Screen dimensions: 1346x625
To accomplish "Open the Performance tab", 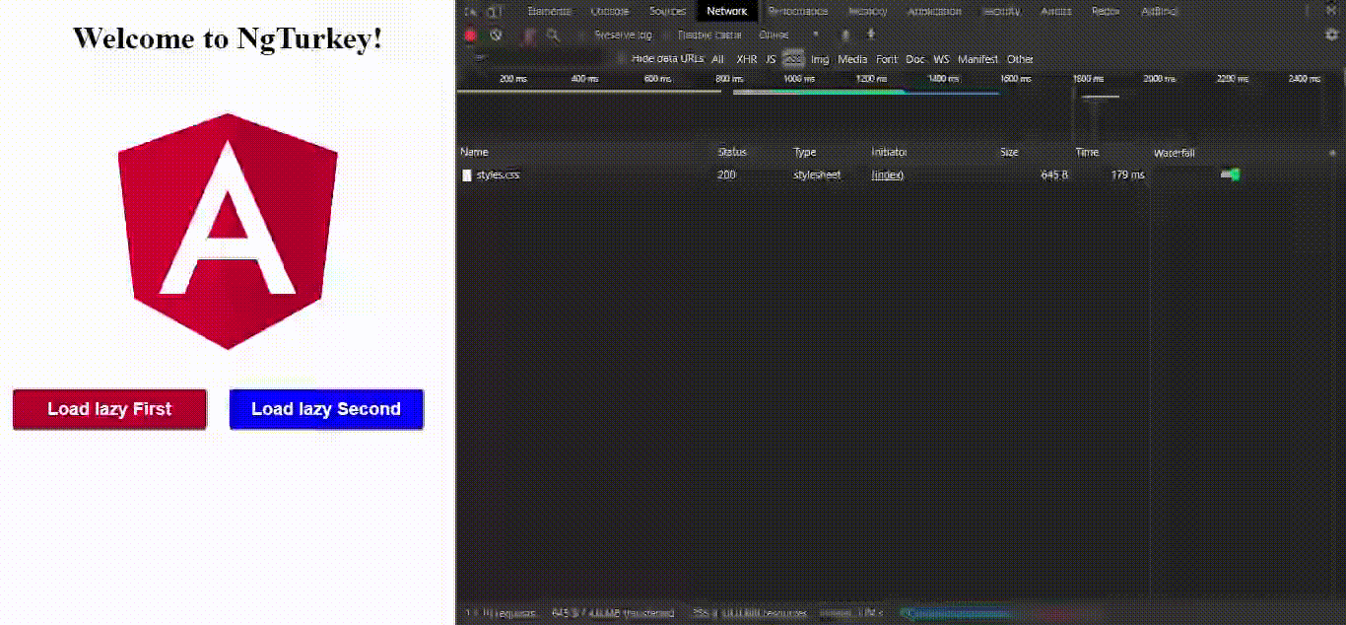I will pyautogui.click(x=798, y=10).
